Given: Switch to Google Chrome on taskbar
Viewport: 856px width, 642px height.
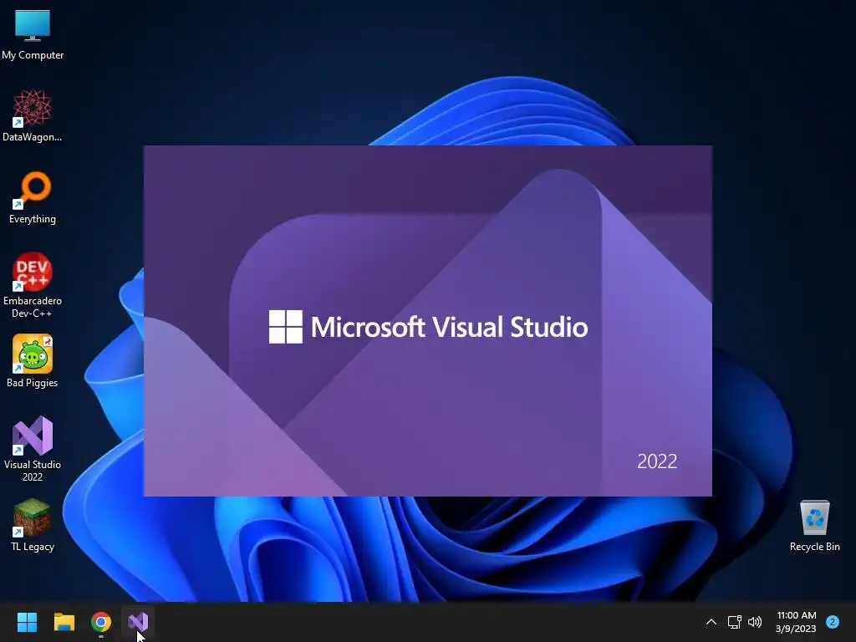Looking at the screenshot, I should click(101, 622).
